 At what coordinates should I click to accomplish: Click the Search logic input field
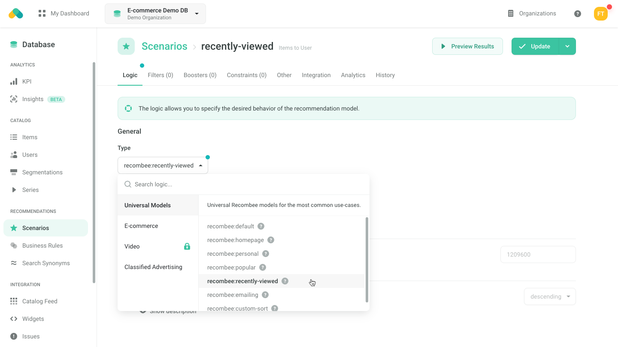[x=243, y=184]
